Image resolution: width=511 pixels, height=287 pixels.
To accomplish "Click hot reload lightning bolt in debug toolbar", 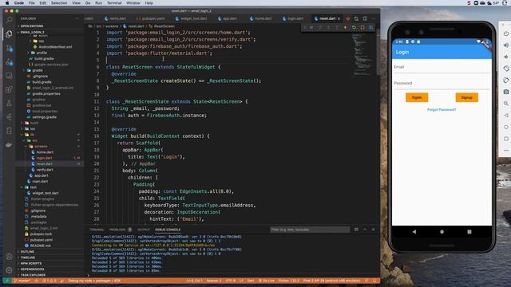I will point(346,28).
